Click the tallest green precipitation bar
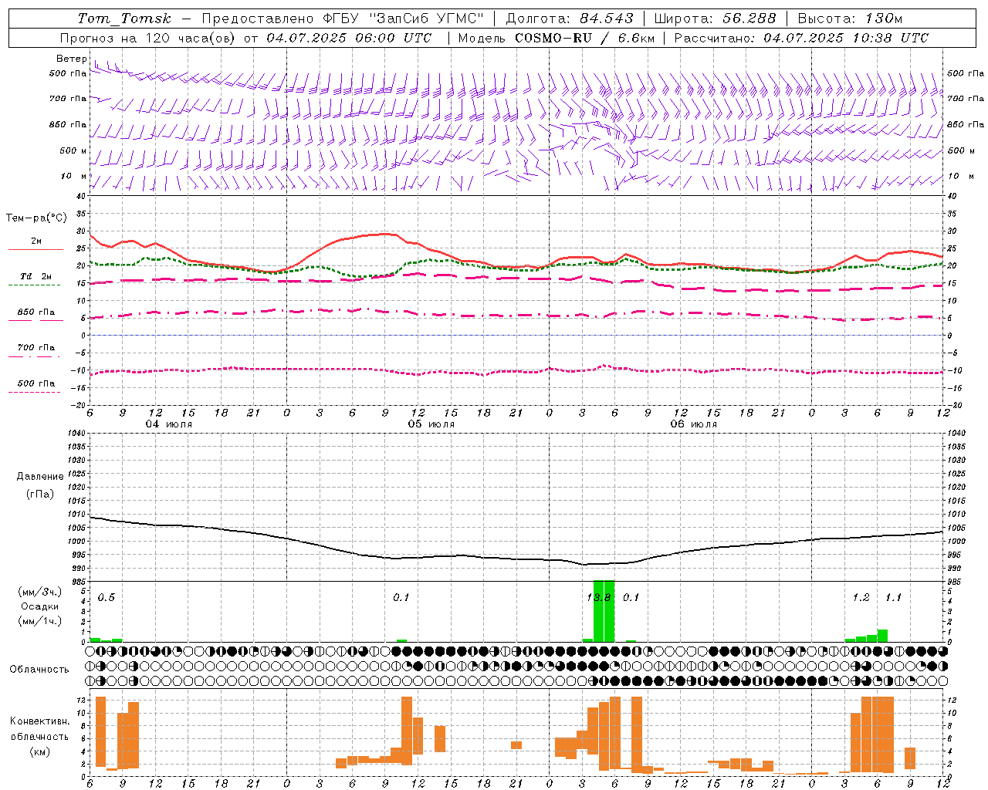The height and width of the screenshot is (790, 988). pyautogui.click(x=604, y=611)
